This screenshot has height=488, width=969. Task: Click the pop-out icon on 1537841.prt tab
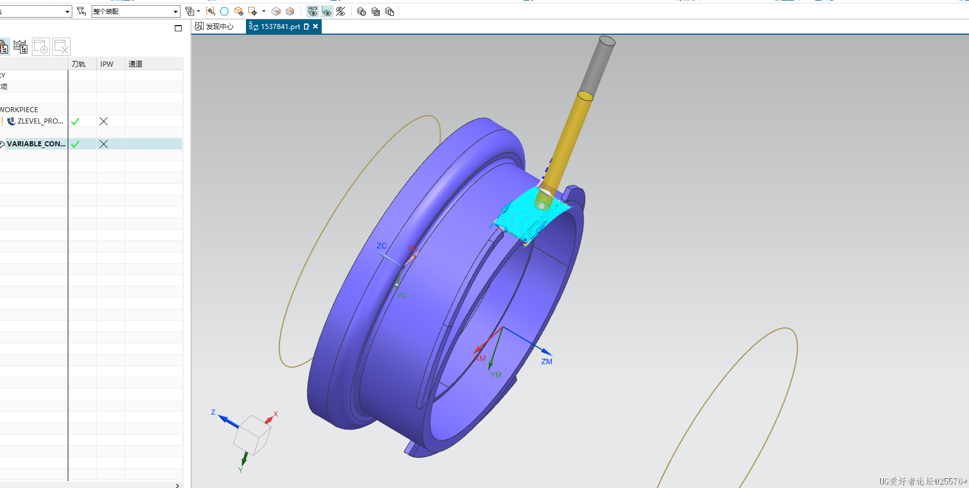[307, 27]
